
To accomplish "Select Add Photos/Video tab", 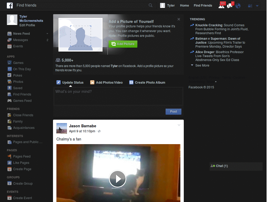I will 107,82.
